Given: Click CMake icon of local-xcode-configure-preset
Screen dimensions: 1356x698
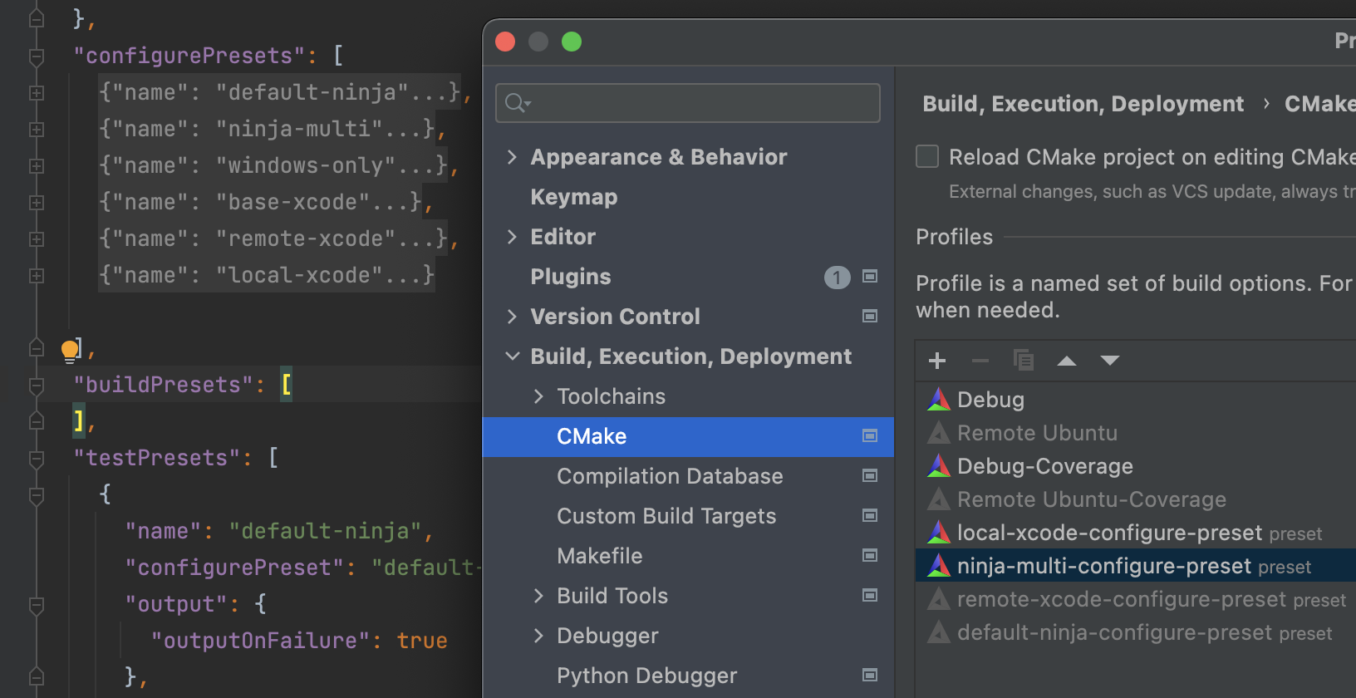Looking at the screenshot, I should [939, 533].
